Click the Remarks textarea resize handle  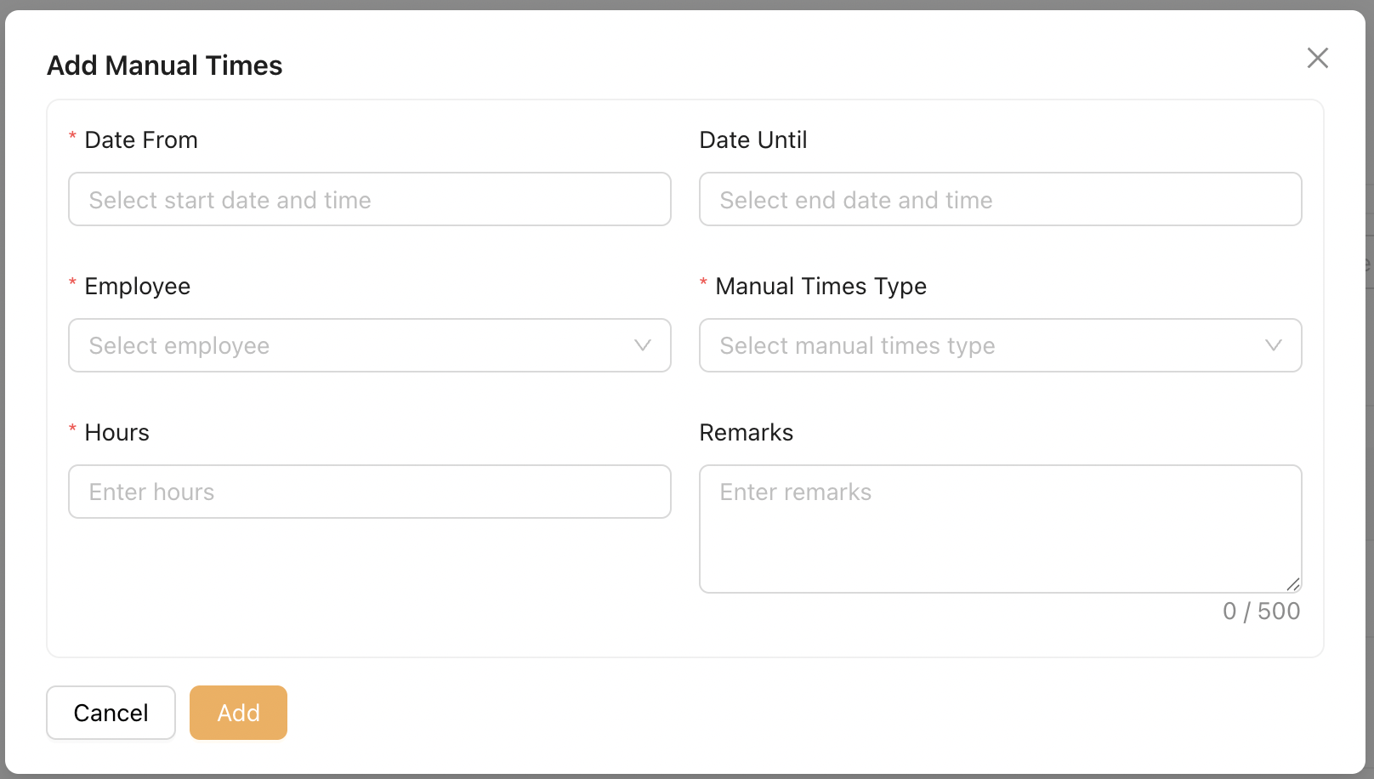click(1293, 584)
